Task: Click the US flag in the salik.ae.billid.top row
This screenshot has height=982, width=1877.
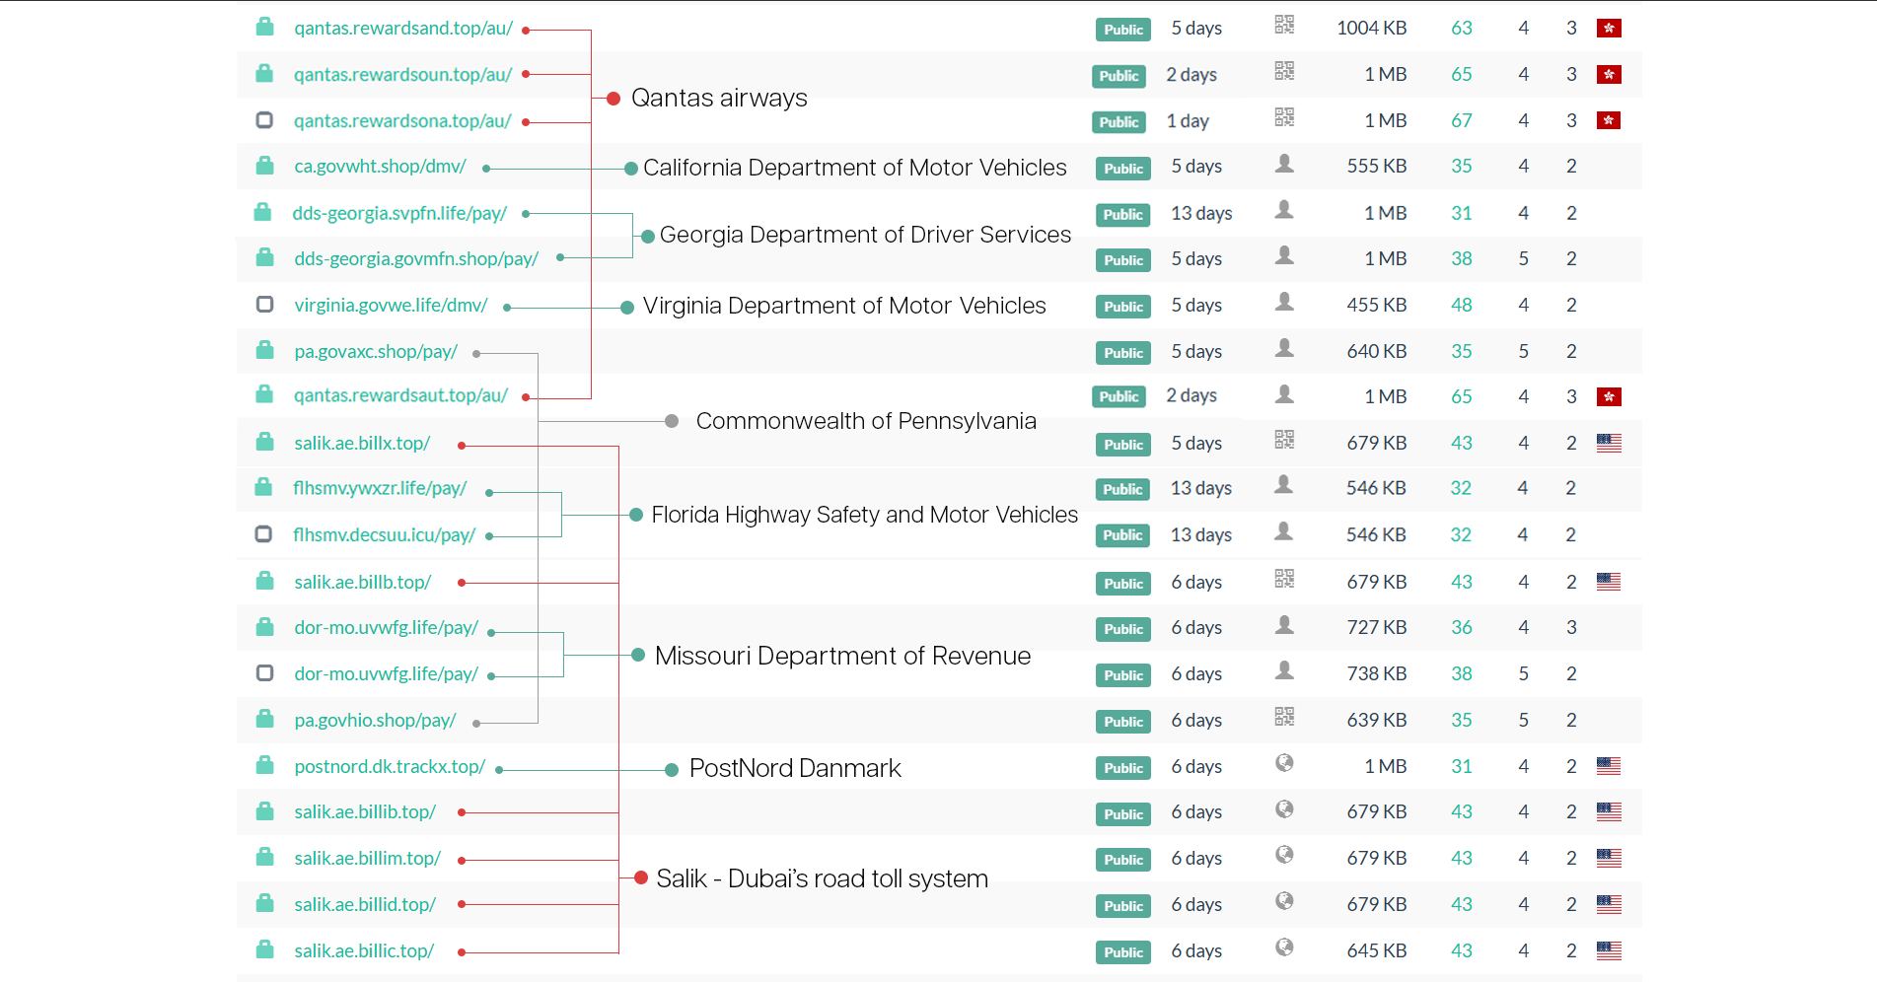Action: tap(1609, 904)
